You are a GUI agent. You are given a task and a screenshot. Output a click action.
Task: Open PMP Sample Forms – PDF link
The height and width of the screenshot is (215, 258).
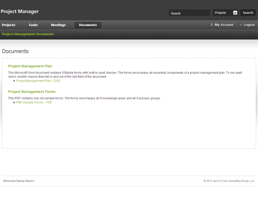[x=34, y=103]
